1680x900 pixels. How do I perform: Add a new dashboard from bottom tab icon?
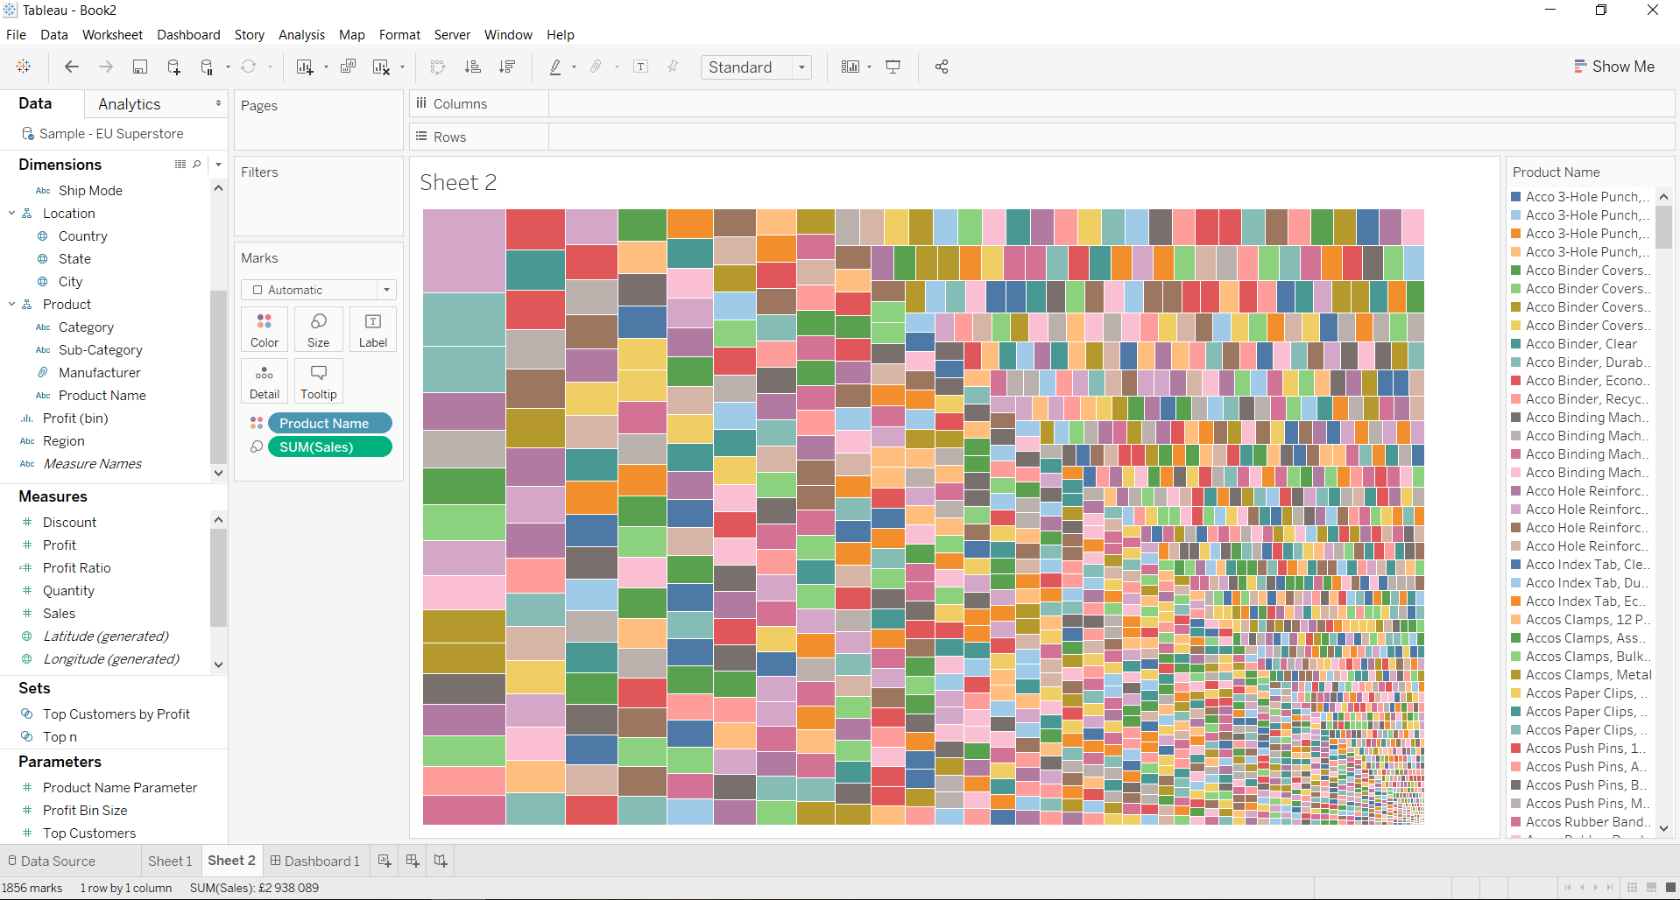[413, 861]
